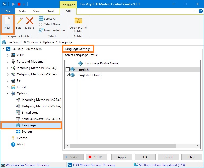Select the English (Default) profile row
Image resolution: width=204 pixels, height=168 pixels.
coord(132,75)
